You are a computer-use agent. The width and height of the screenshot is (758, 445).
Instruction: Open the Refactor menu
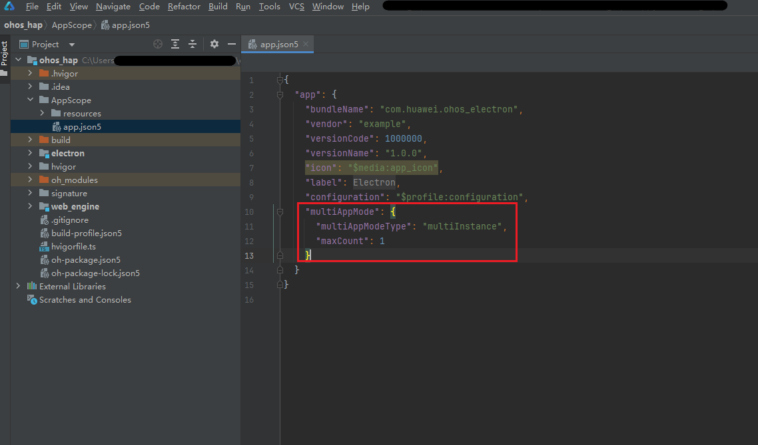[x=184, y=7]
